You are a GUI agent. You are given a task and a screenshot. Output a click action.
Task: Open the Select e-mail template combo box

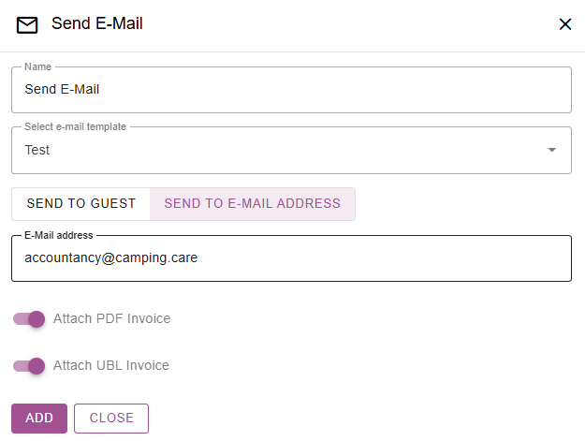coord(281,150)
